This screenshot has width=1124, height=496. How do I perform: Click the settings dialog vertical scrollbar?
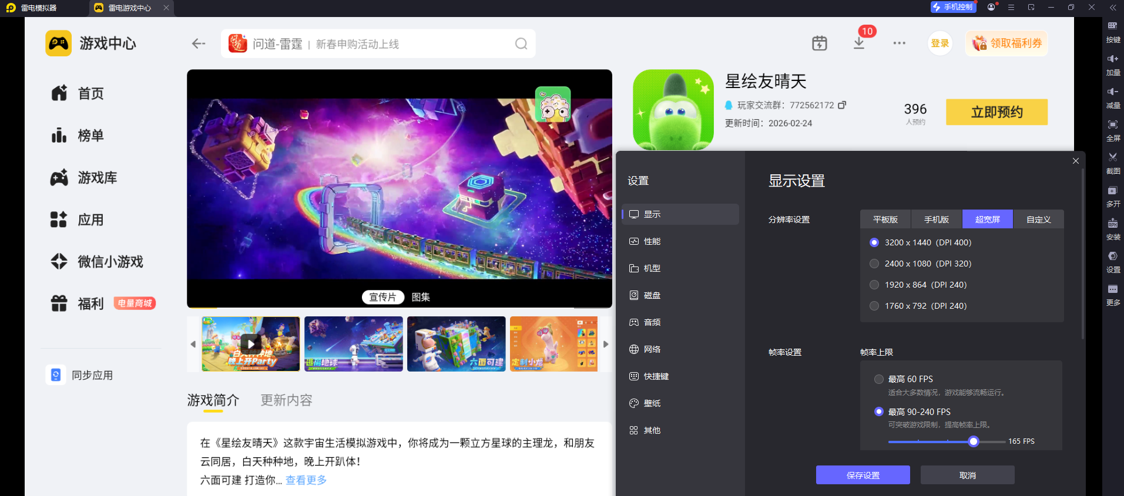point(1082,254)
